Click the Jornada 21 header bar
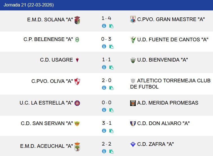 (x=106, y=5)
